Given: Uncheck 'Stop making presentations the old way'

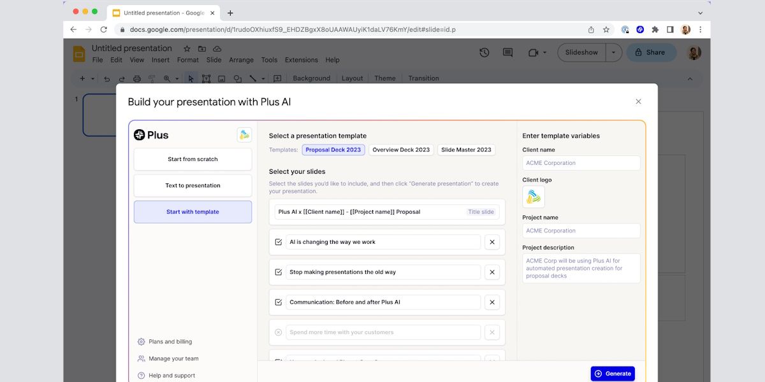Looking at the screenshot, I should (x=279, y=272).
